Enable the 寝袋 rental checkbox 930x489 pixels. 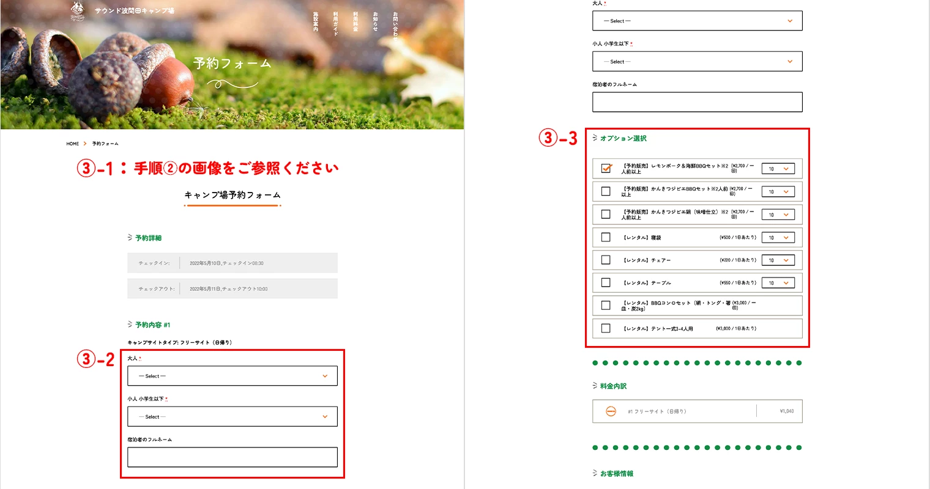(x=606, y=237)
